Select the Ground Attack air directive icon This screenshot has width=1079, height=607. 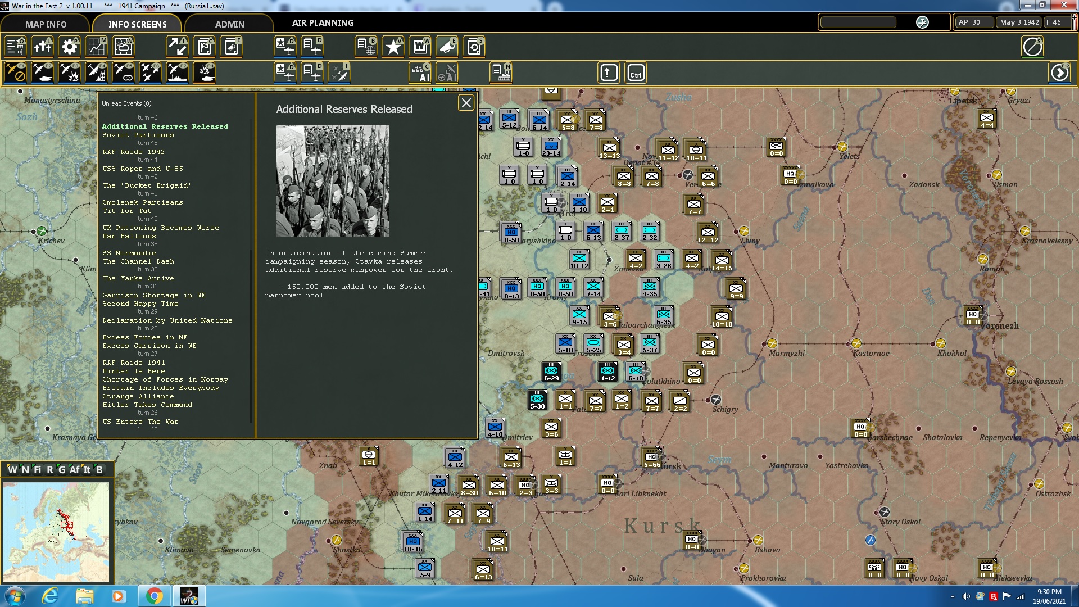tap(69, 72)
